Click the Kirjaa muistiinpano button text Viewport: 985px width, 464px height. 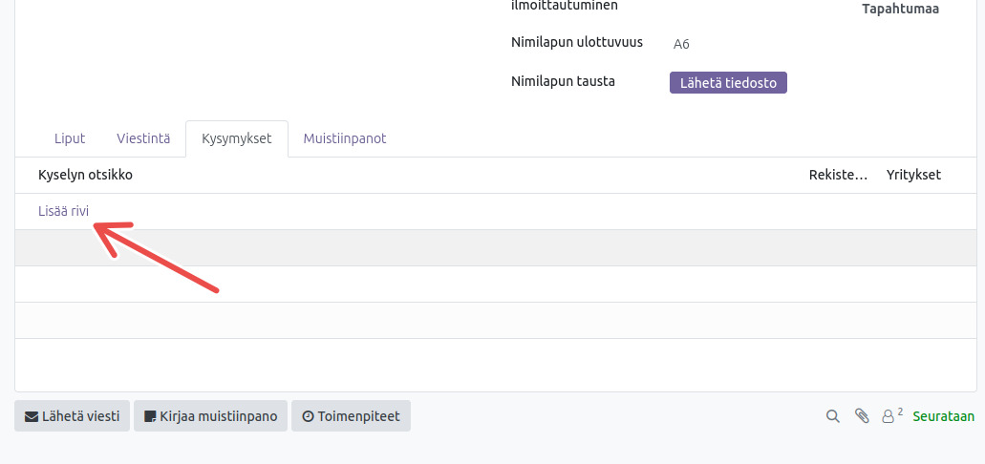[219, 416]
